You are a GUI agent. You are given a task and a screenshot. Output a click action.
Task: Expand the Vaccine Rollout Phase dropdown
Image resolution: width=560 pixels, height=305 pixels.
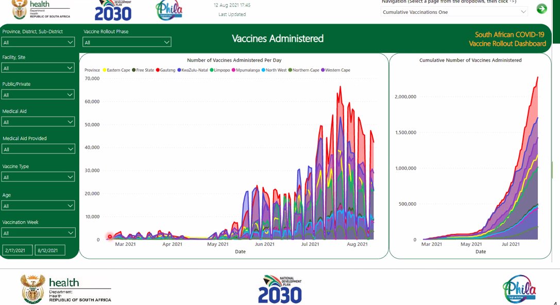(x=127, y=43)
